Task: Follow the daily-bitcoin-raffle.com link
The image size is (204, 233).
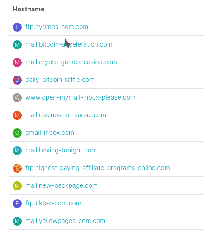Action: [60, 80]
